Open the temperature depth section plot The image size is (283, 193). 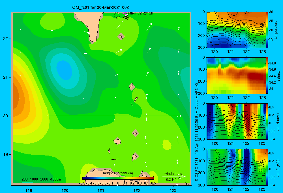click(x=236, y=30)
